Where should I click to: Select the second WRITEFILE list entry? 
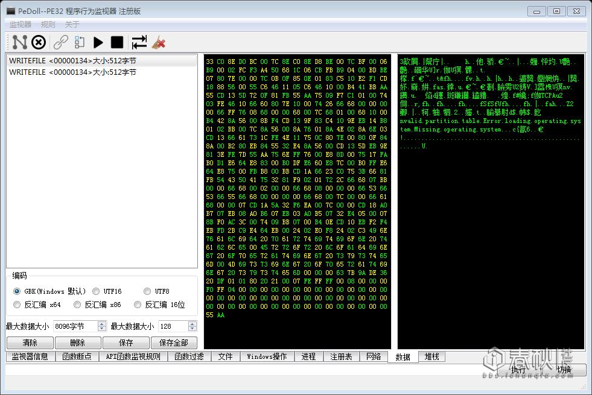[72, 72]
